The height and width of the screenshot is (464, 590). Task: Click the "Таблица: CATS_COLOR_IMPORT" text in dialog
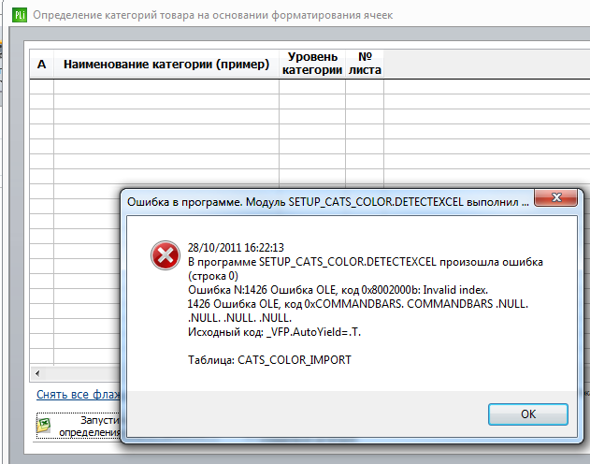[x=269, y=360]
